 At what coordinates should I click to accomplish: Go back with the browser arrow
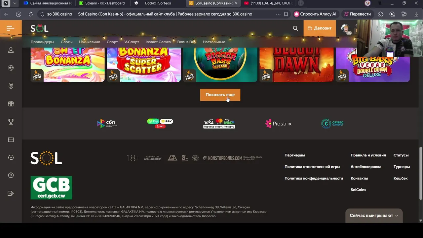click(6, 14)
